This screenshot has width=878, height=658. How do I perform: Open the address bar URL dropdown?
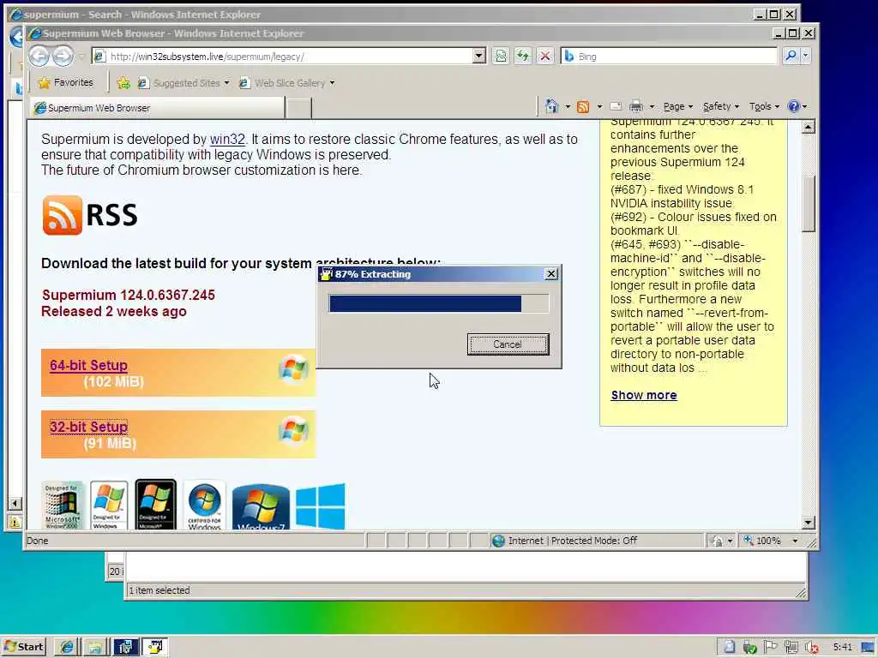[478, 56]
